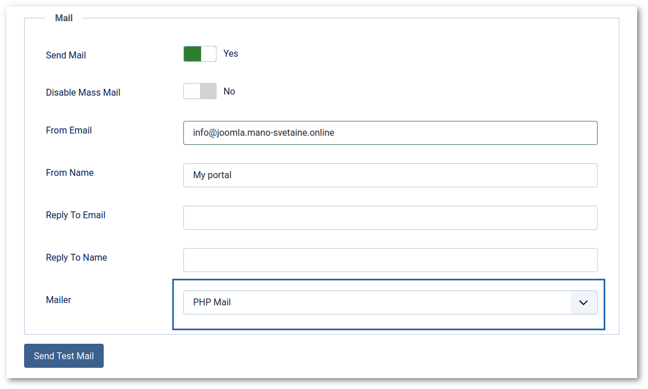Click the From Email label text

click(x=69, y=131)
